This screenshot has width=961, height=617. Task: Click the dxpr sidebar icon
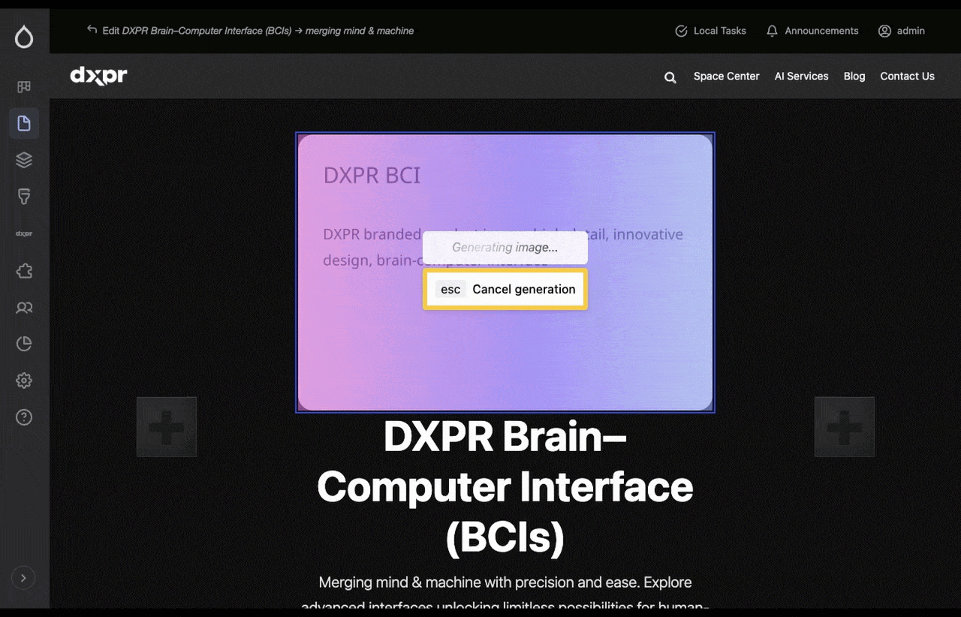23,233
